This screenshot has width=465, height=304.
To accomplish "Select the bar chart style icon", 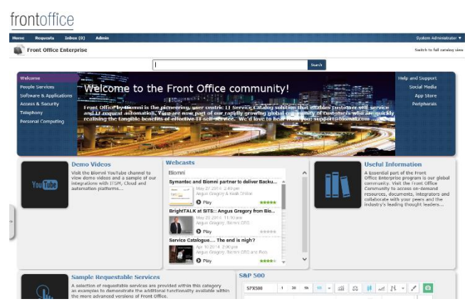I will click(393, 288).
